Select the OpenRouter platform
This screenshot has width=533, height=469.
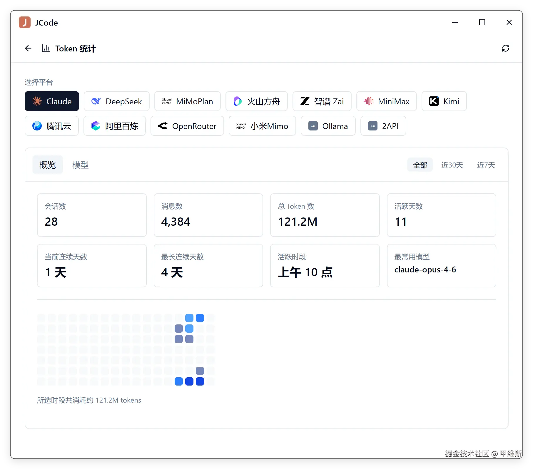click(187, 126)
